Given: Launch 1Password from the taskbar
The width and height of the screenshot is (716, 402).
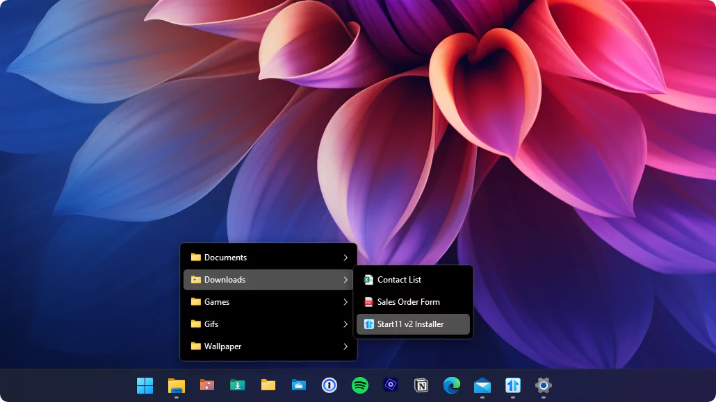Looking at the screenshot, I should coord(329,385).
